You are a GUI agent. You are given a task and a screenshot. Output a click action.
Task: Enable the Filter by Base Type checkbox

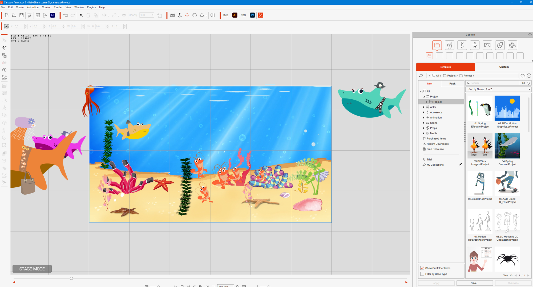[422, 274]
